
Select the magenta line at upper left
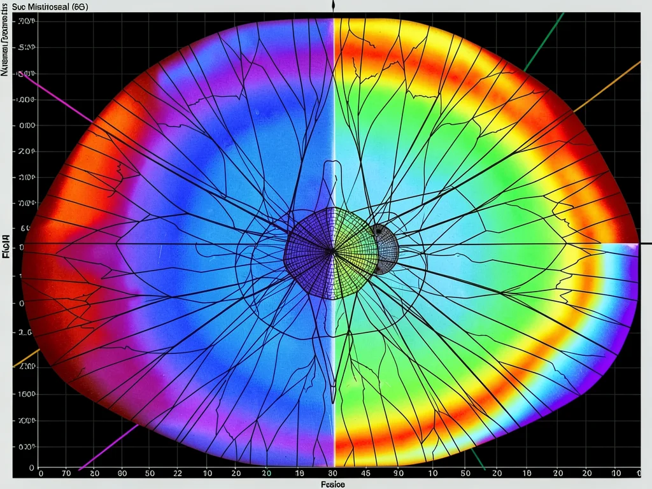click(57, 97)
